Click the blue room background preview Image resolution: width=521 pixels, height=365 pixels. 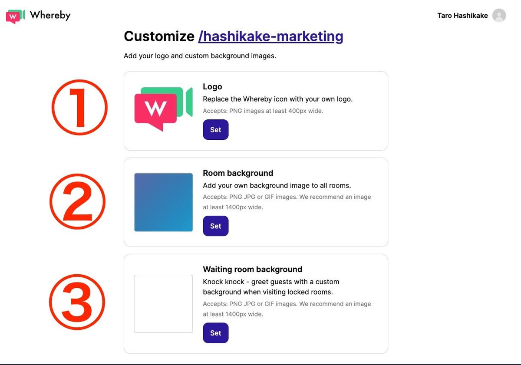[x=163, y=202]
